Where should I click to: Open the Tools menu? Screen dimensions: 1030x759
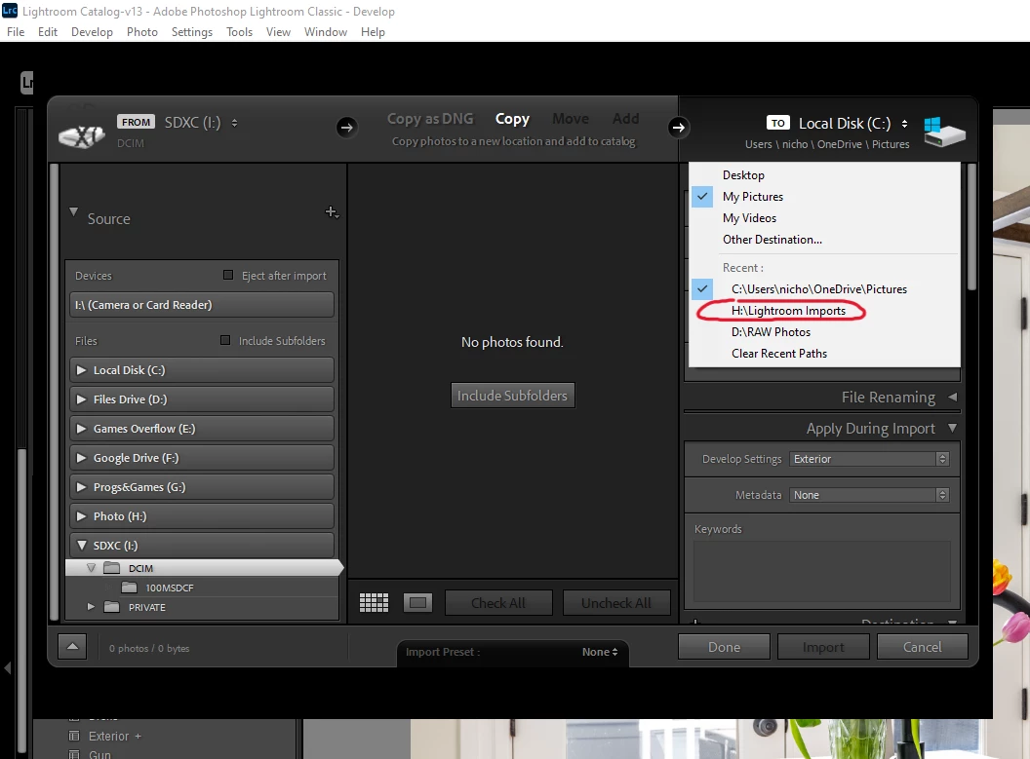pyautogui.click(x=239, y=31)
